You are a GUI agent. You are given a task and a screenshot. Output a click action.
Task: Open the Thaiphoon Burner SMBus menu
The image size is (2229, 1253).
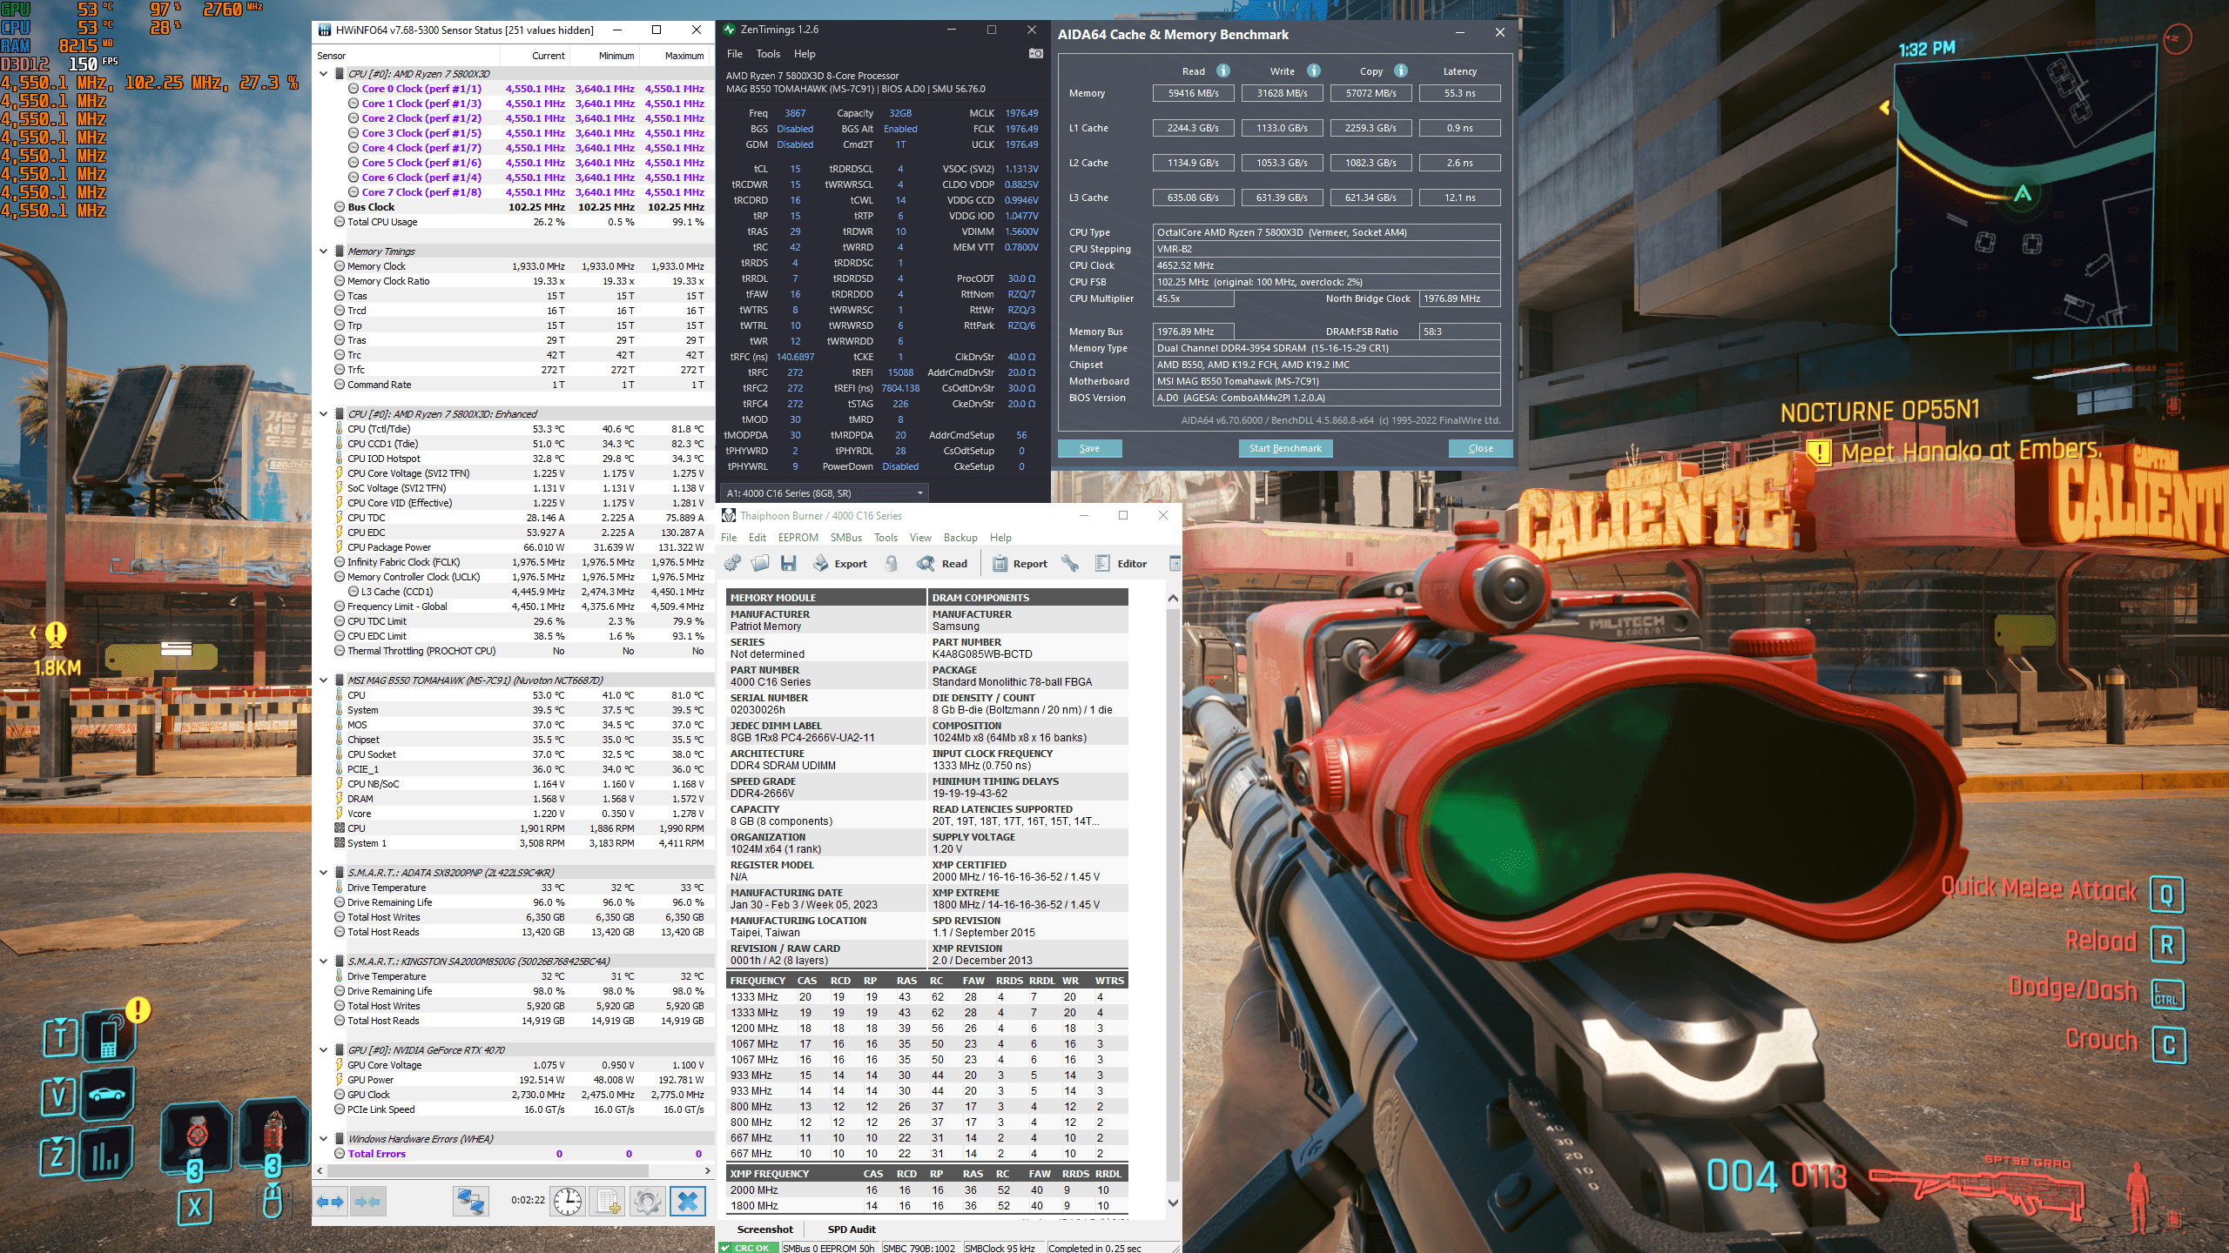pyautogui.click(x=845, y=538)
